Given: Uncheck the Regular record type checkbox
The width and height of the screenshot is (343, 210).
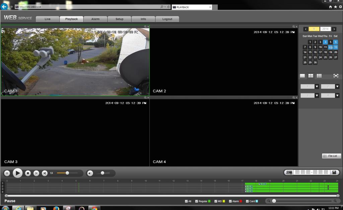Looking at the screenshot, I should pos(197,201).
